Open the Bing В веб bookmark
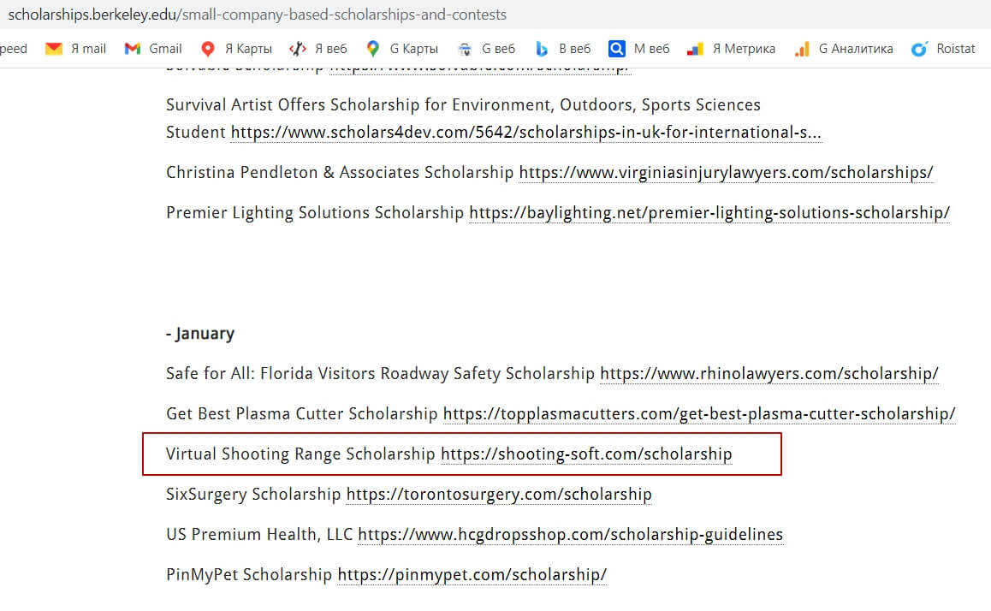The height and width of the screenshot is (611, 991). click(541, 49)
